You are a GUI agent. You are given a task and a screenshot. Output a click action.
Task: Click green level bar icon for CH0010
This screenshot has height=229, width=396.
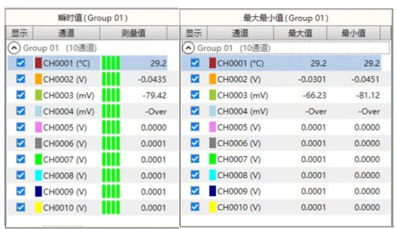(x=110, y=208)
